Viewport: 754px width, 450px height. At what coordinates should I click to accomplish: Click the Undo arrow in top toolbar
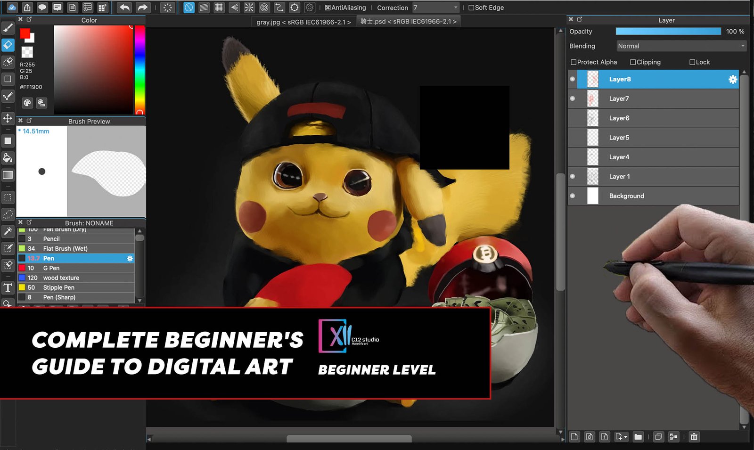coord(124,8)
